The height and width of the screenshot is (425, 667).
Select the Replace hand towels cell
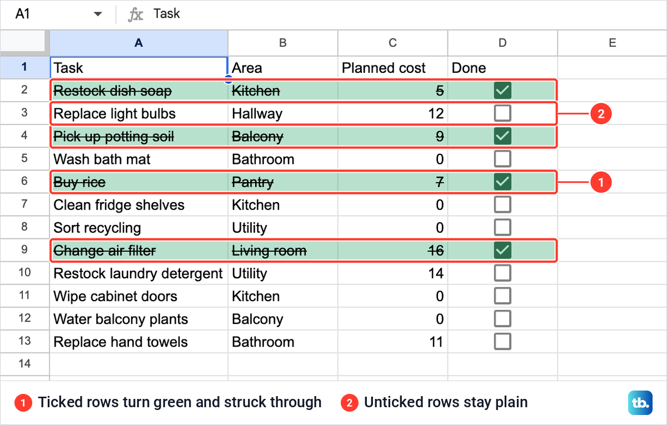[x=139, y=342]
